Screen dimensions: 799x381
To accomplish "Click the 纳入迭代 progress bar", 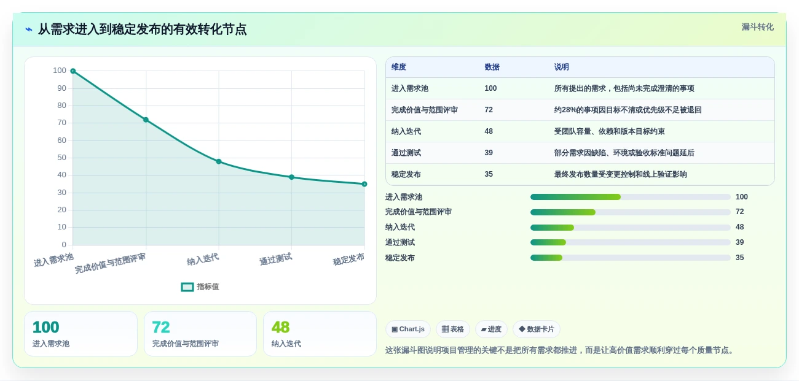I will (x=631, y=228).
